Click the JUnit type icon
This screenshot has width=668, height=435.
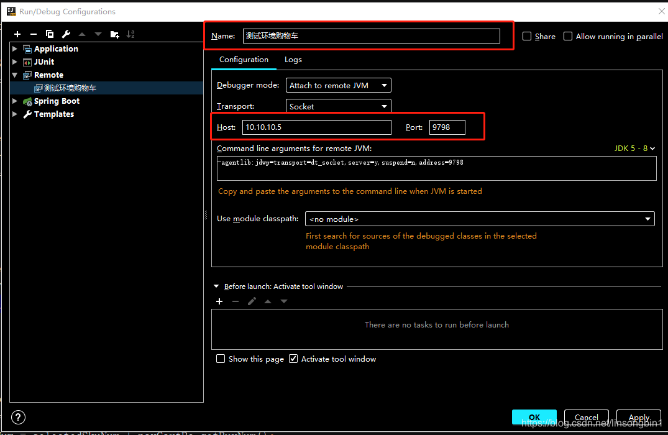[27, 62]
